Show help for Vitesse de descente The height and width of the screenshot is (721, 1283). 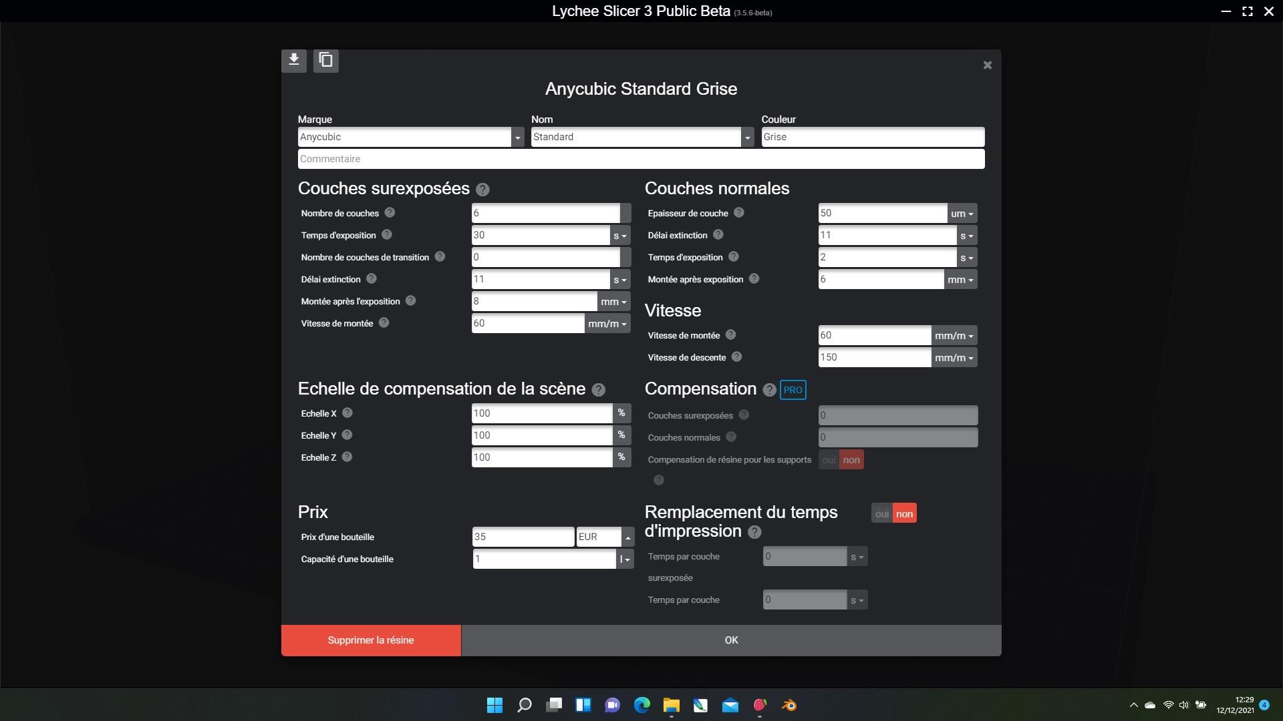point(736,356)
